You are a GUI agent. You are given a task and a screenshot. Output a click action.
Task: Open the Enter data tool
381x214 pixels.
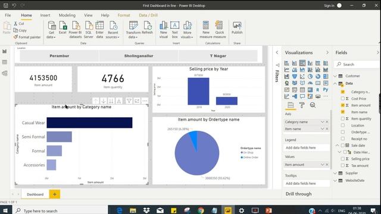(x=99, y=30)
